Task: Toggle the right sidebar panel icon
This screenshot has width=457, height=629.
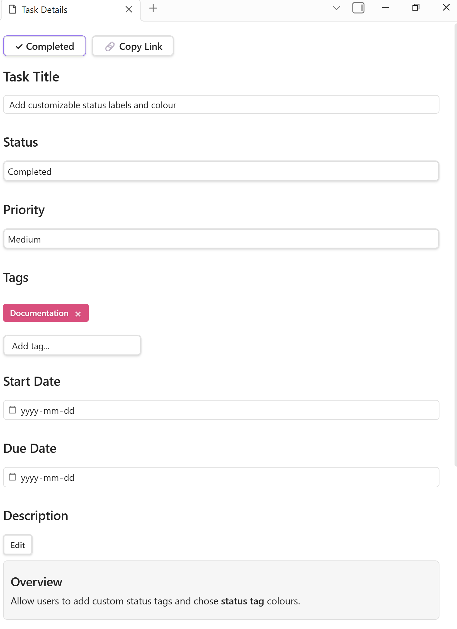Action: [x=358, y=8]
